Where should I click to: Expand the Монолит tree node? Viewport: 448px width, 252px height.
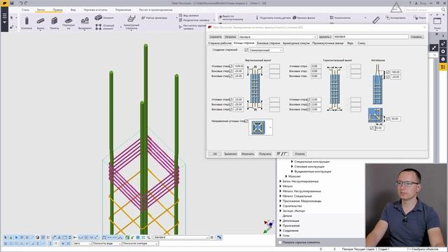coord(286,176)
